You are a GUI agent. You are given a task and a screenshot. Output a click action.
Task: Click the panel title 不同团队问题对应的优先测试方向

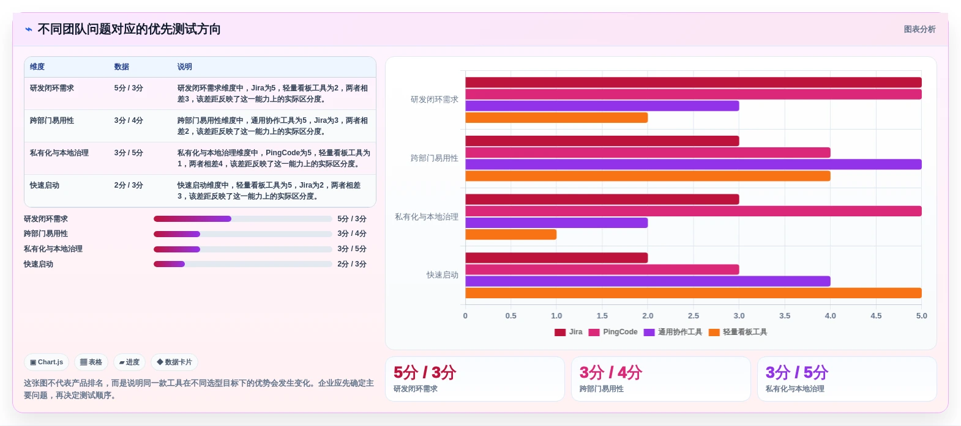tap(129, 29)
